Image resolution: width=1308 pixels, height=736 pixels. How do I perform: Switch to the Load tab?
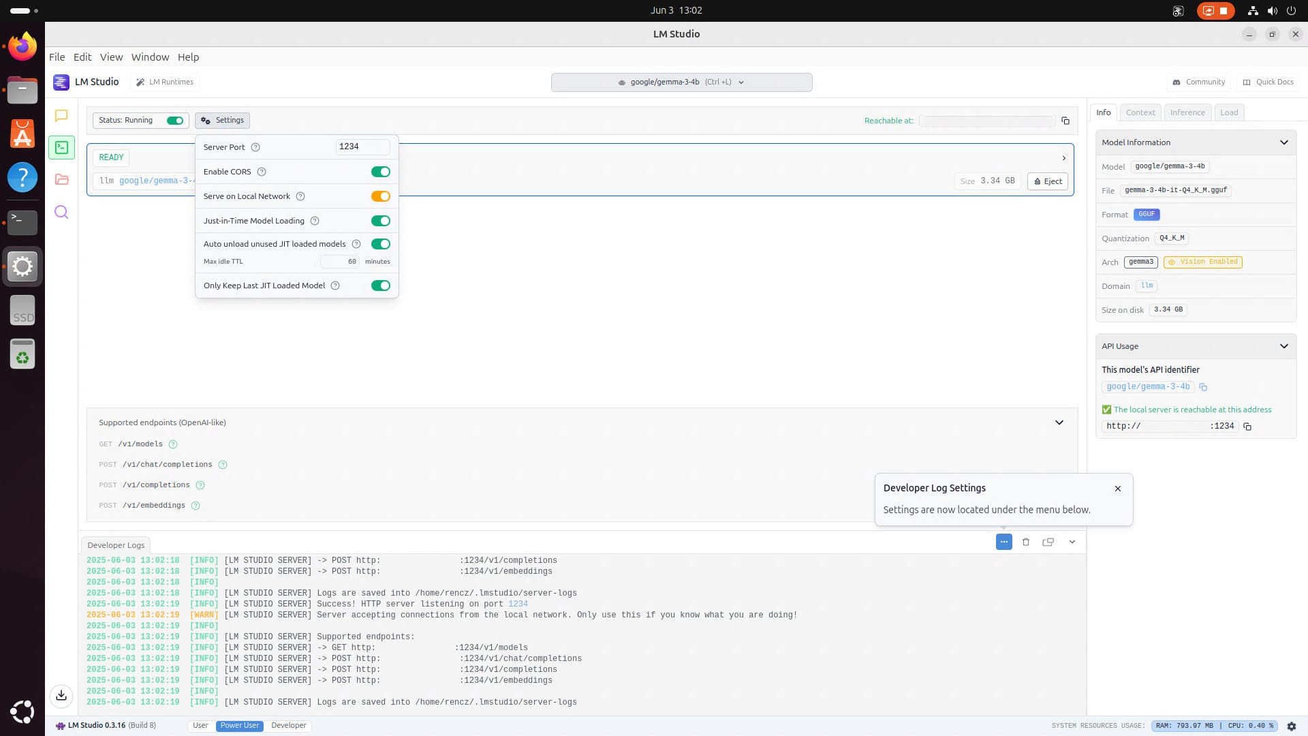point(1229,112)
